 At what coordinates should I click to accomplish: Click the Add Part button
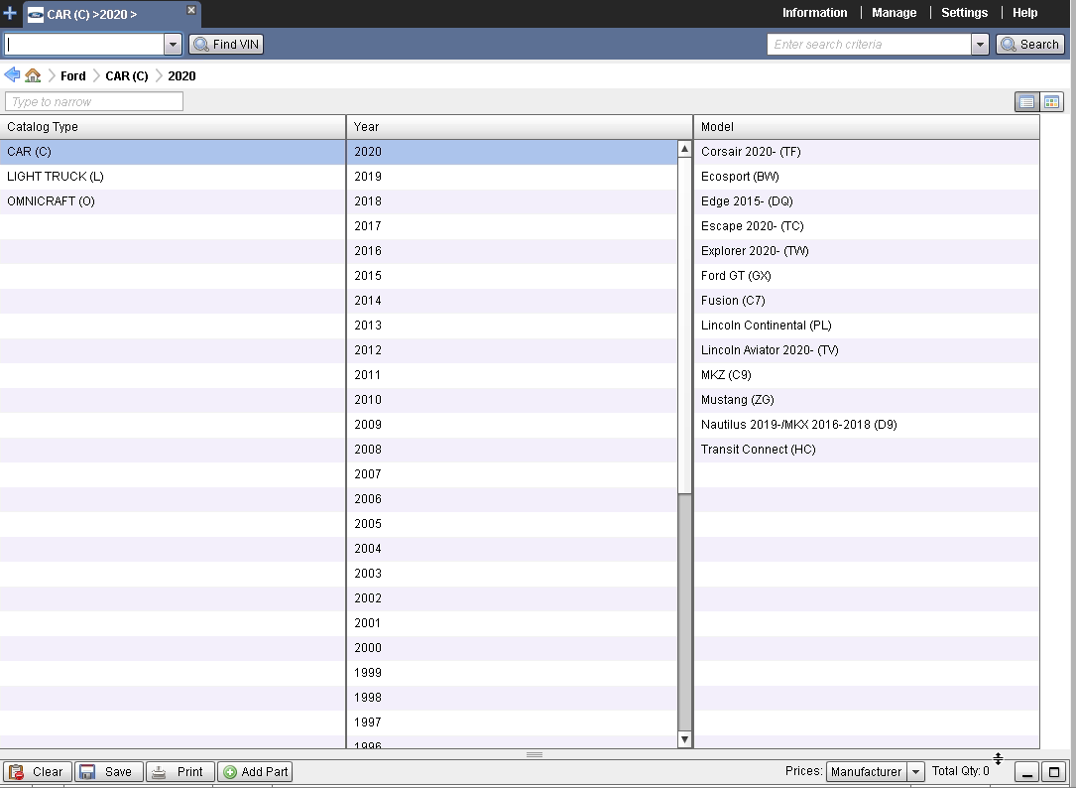255,771
